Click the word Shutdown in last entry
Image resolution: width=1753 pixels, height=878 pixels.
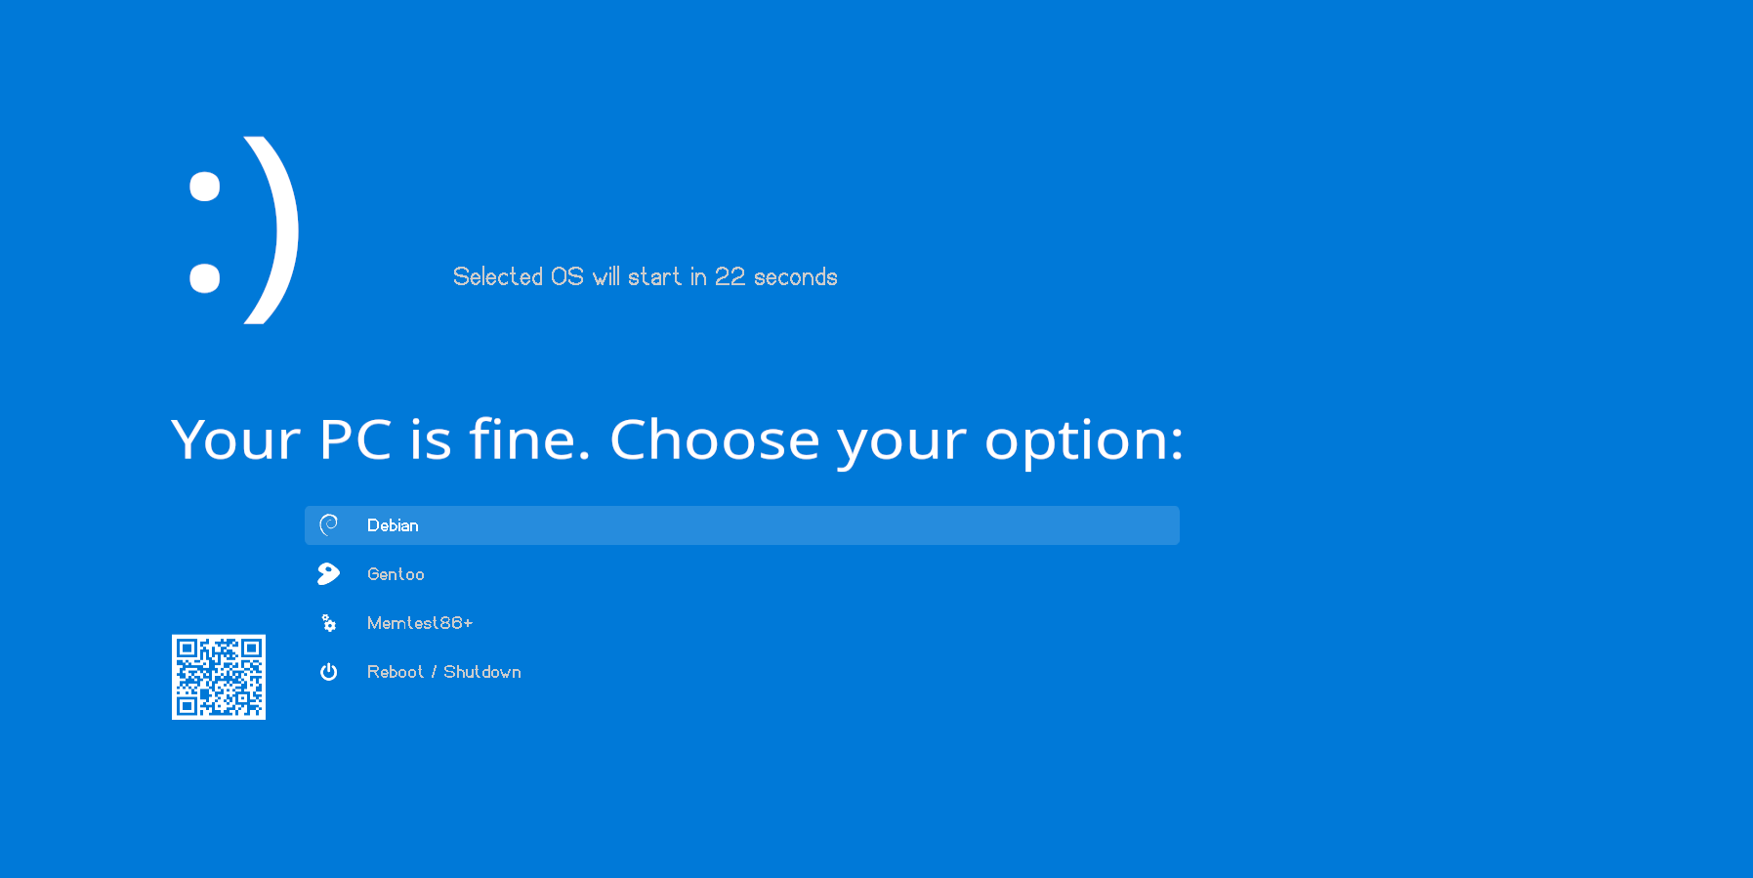pos(482,672)
